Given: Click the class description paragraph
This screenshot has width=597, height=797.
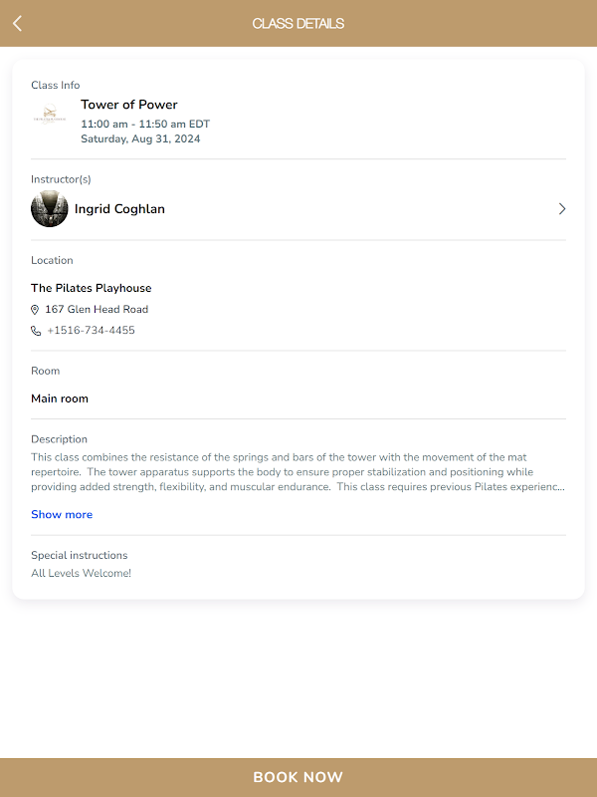Looking at the screenshot, I should pyautogui.click(x=298, y=472).
